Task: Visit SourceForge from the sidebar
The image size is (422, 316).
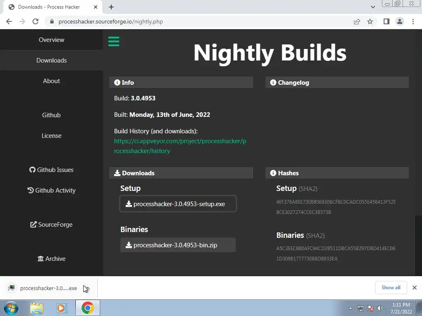Action: (x=52, y=225)
